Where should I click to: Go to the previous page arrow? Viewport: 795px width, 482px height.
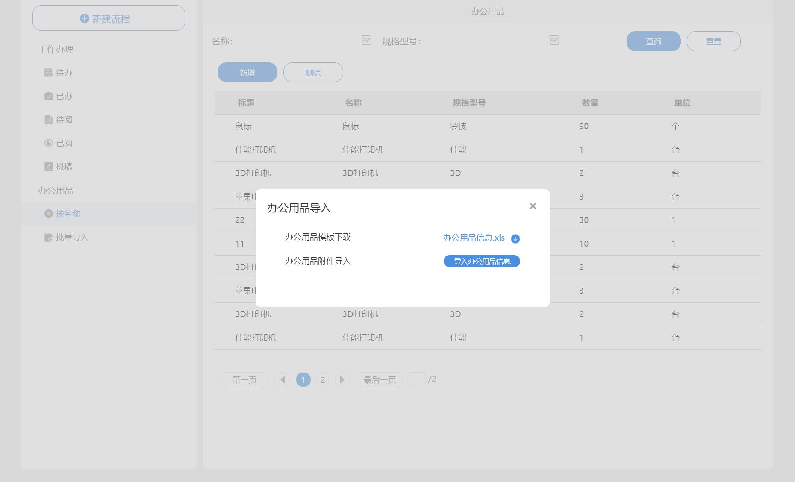282,379
